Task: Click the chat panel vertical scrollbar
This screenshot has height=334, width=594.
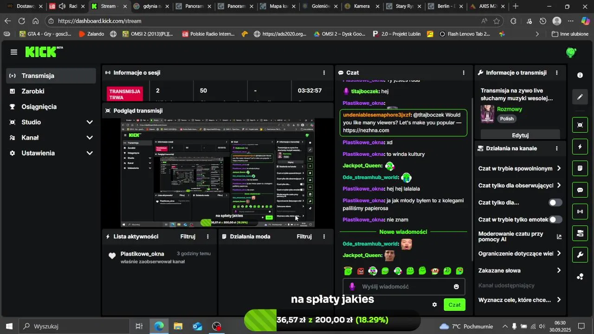Action: tap(471, 179)
